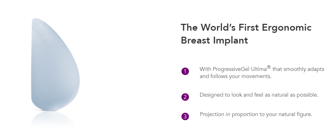Click the pointed top tip of the implant
This screenshot has height=130, width=336.
tap(35, 19)
